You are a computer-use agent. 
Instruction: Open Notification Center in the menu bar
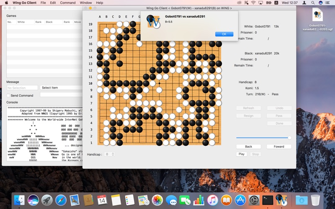[x=327, y=3]
